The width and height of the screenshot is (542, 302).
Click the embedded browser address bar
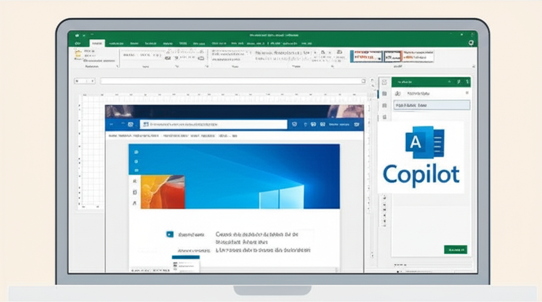pyautogui.click(x=214, y=124)
